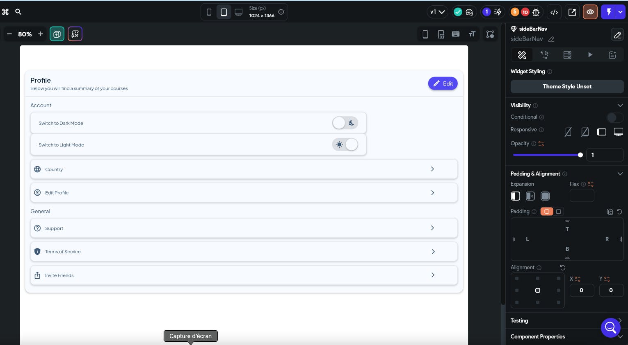Select uniform padding mode
Viewport: 628px width, 345px height.
[x=558, y=212]
